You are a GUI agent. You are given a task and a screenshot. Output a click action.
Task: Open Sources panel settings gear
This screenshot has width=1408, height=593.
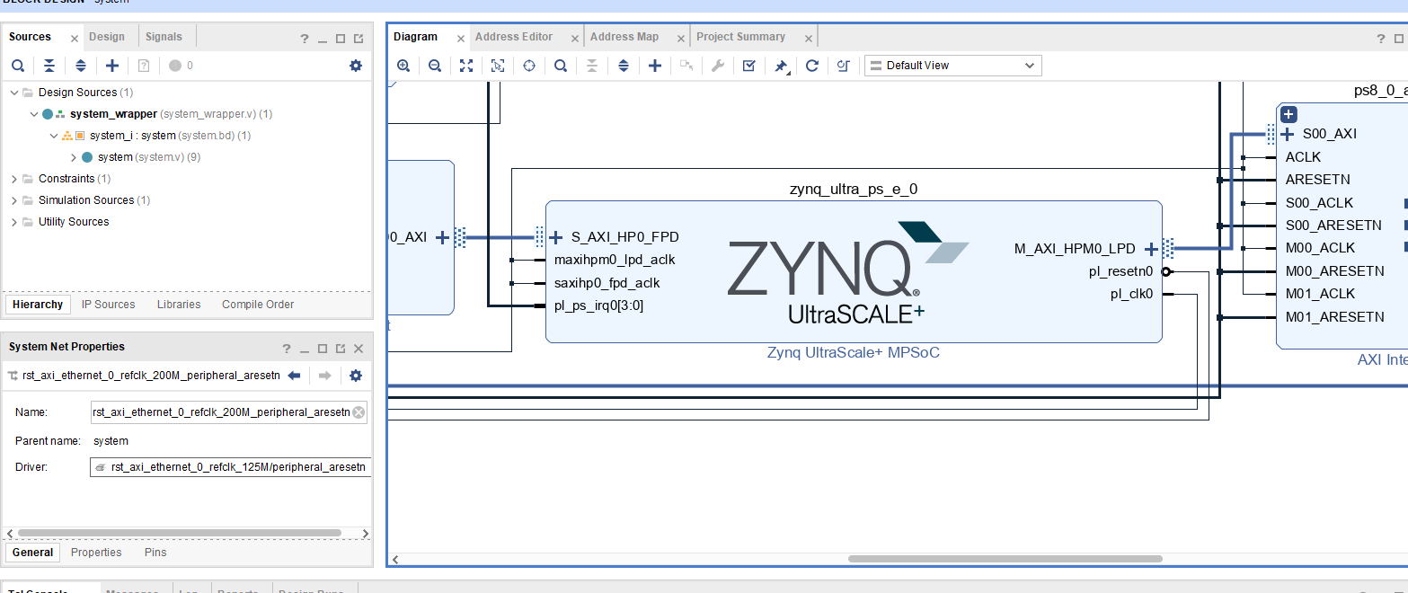(356, 66)
